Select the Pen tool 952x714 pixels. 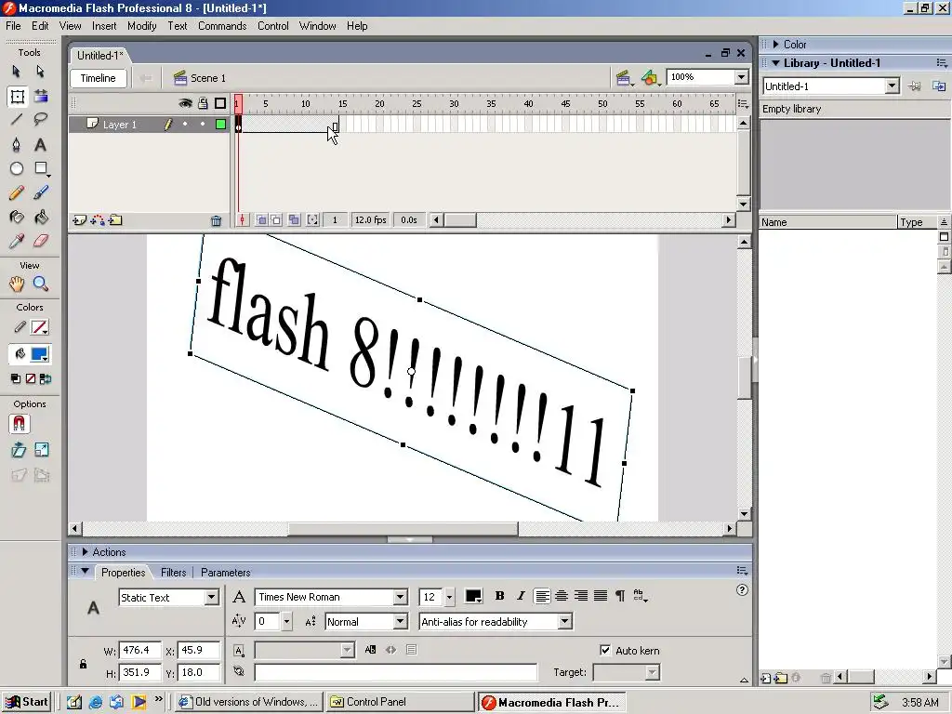pos(17,144)
